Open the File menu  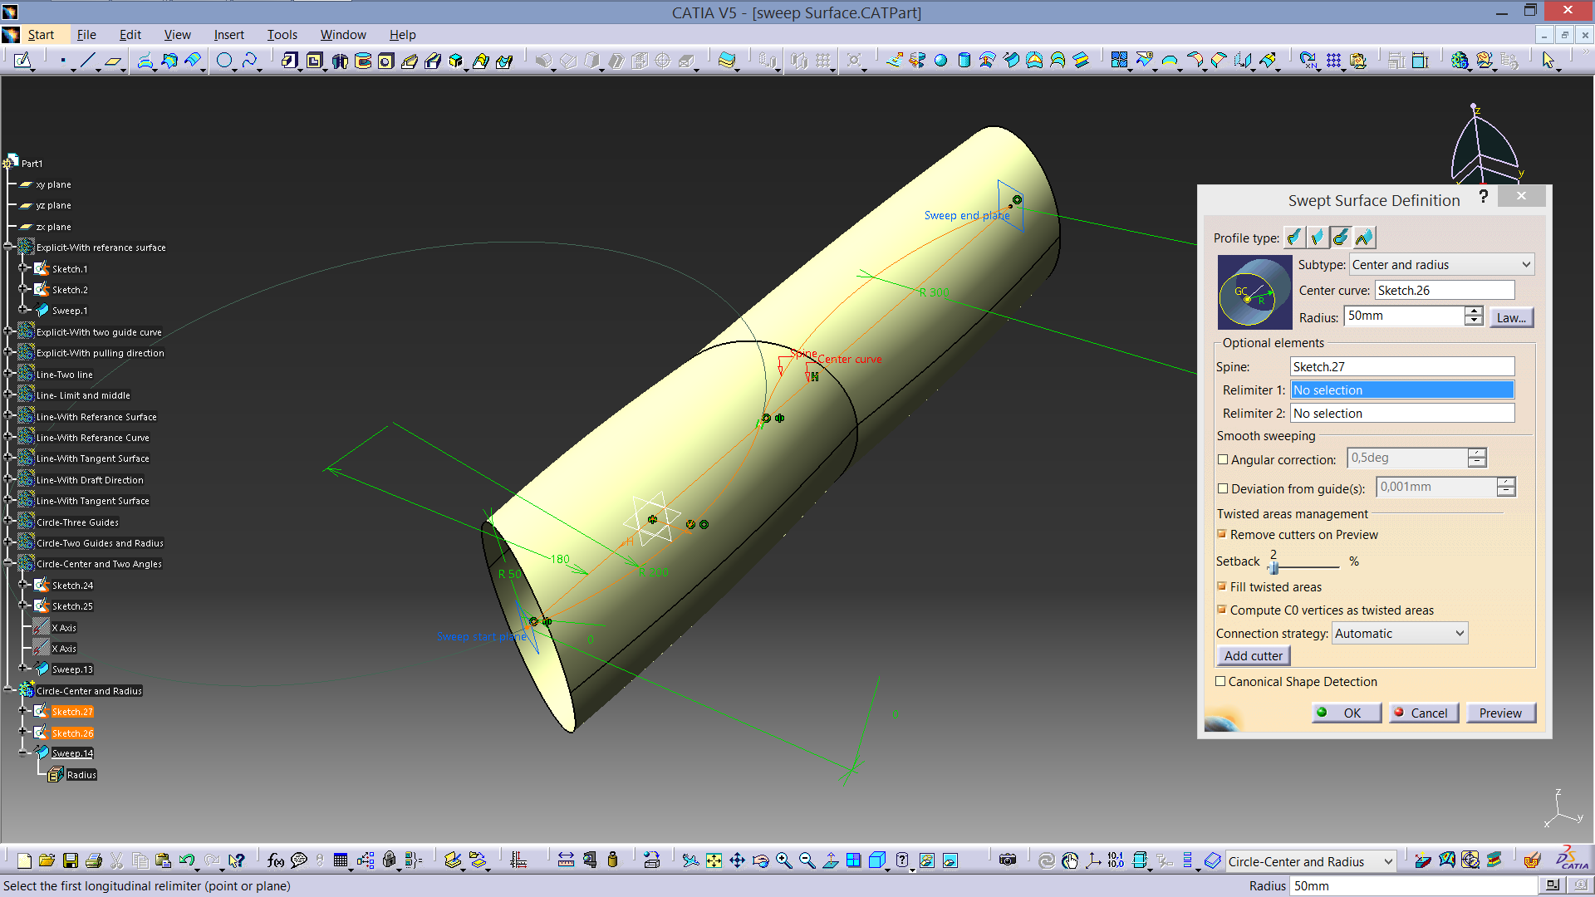coord(86,34)
